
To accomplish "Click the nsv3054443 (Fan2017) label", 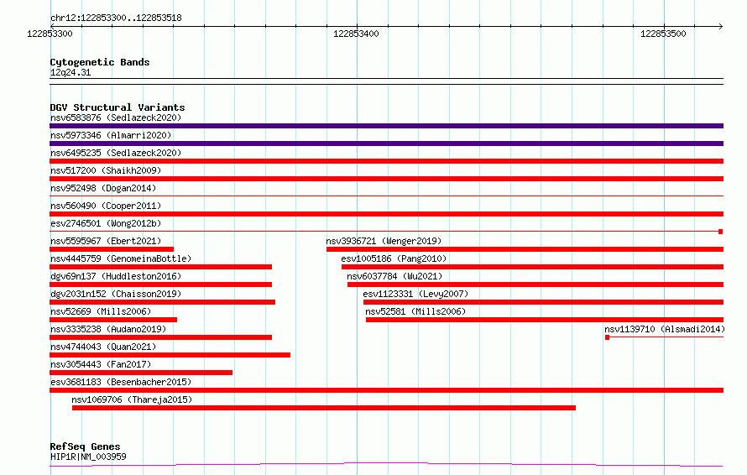I will tap(101, 364).
